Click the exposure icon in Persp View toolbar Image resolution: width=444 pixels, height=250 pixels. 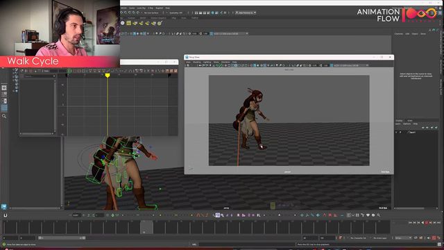(x=310, y=65)
